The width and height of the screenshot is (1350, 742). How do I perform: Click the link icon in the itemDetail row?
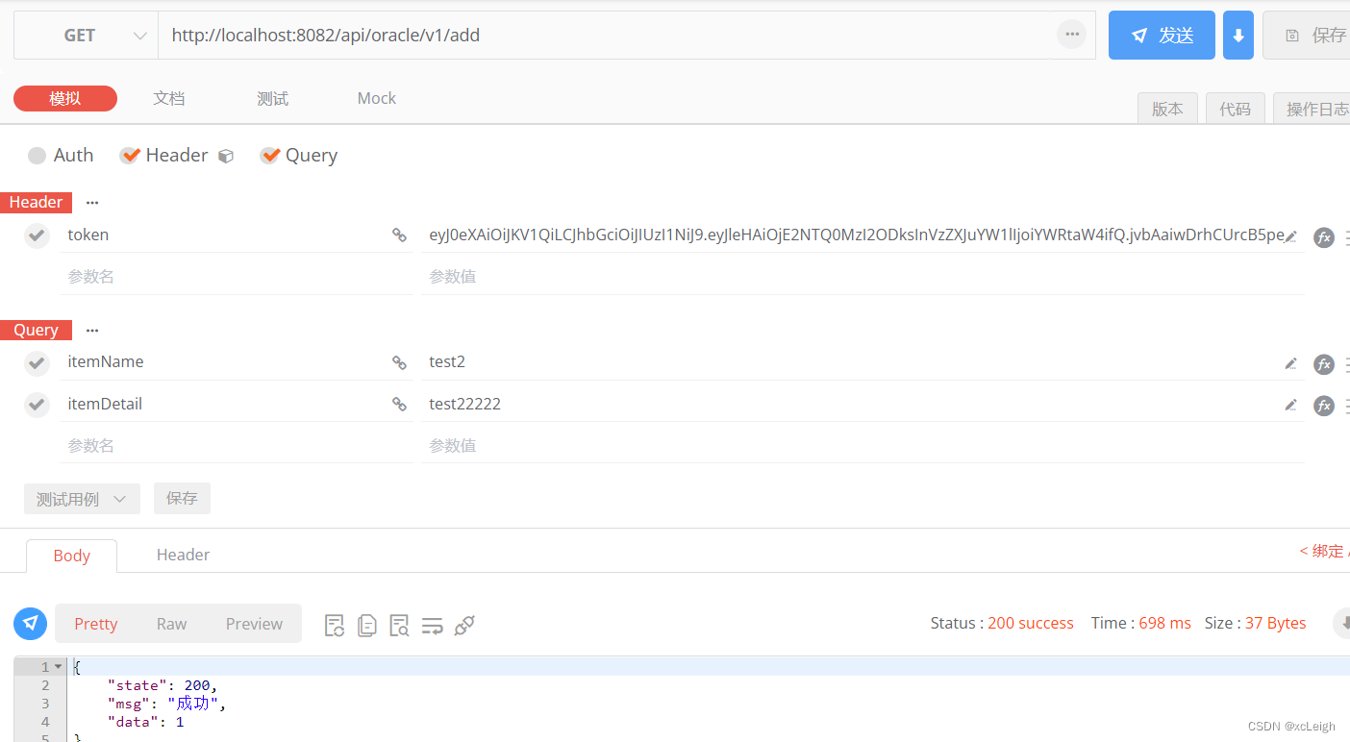click(x=399, y=404)
